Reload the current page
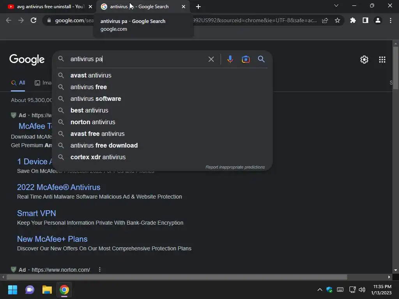The image size is (399, 299). tap(34, 20)
